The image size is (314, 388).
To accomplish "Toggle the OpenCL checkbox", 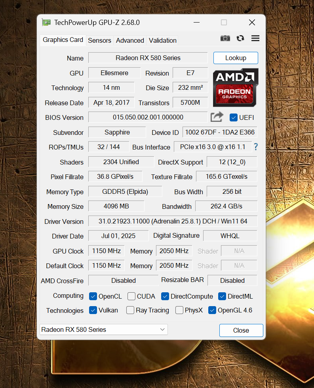I will click(93, 296).
